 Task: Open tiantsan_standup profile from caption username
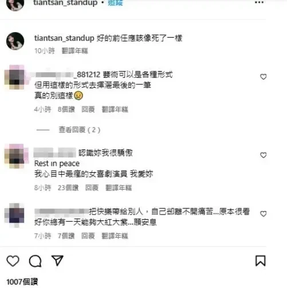click(64, 38)
